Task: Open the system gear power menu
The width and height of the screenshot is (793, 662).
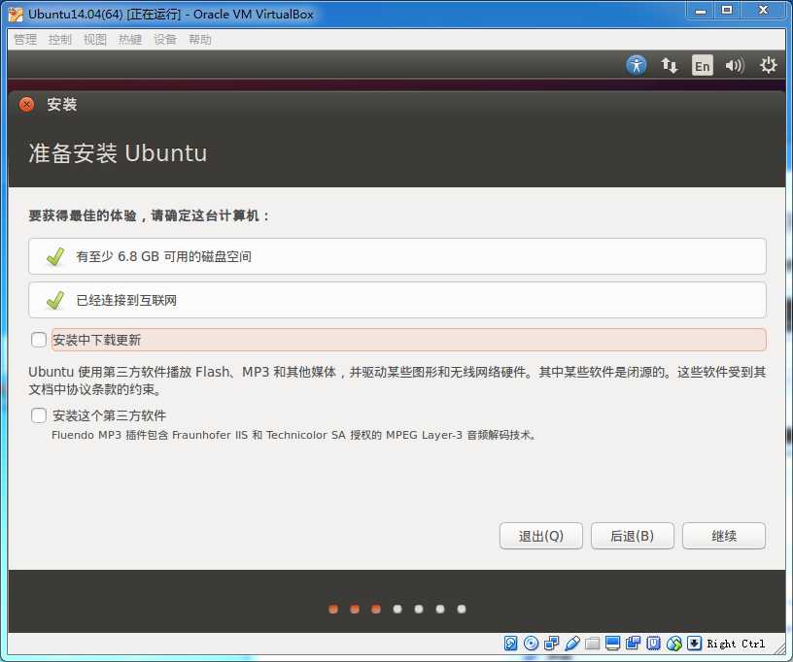Action: click(x=768, y=65)
